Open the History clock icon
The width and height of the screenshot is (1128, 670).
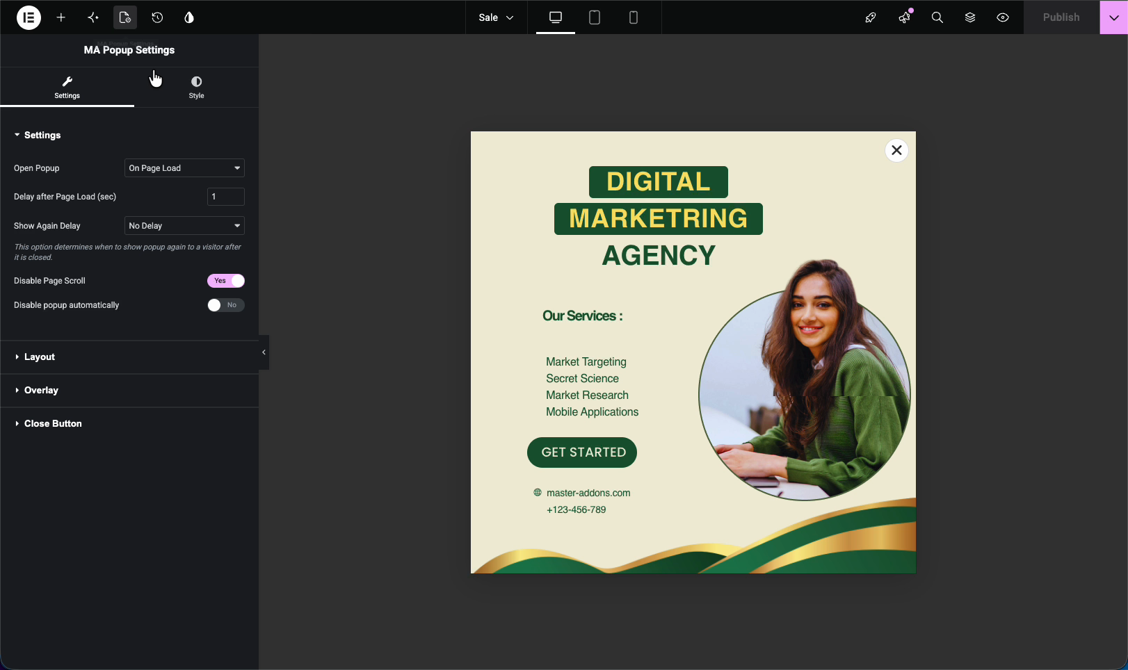point(157,17)
